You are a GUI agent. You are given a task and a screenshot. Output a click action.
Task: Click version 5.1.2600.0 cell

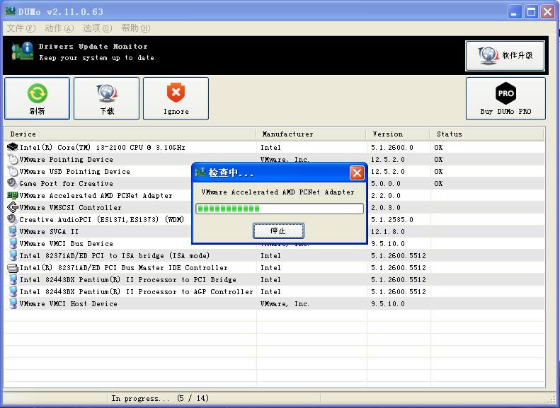392,147
